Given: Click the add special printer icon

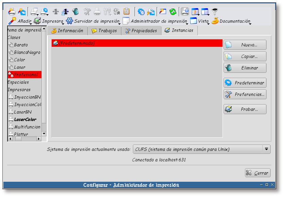Looking at the screenshot, I should click(21, 11).
